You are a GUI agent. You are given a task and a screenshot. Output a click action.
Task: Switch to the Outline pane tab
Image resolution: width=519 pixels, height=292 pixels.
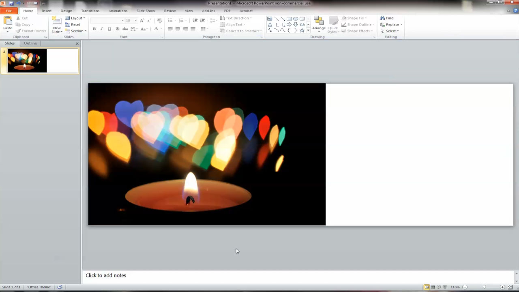click(30, 43)
